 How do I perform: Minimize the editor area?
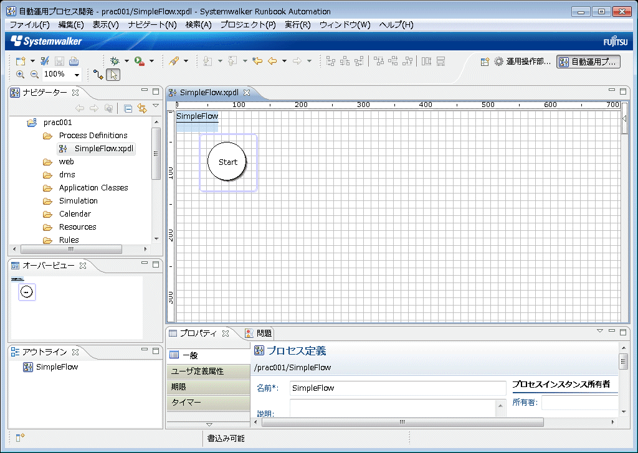click(x=612, y=90)
